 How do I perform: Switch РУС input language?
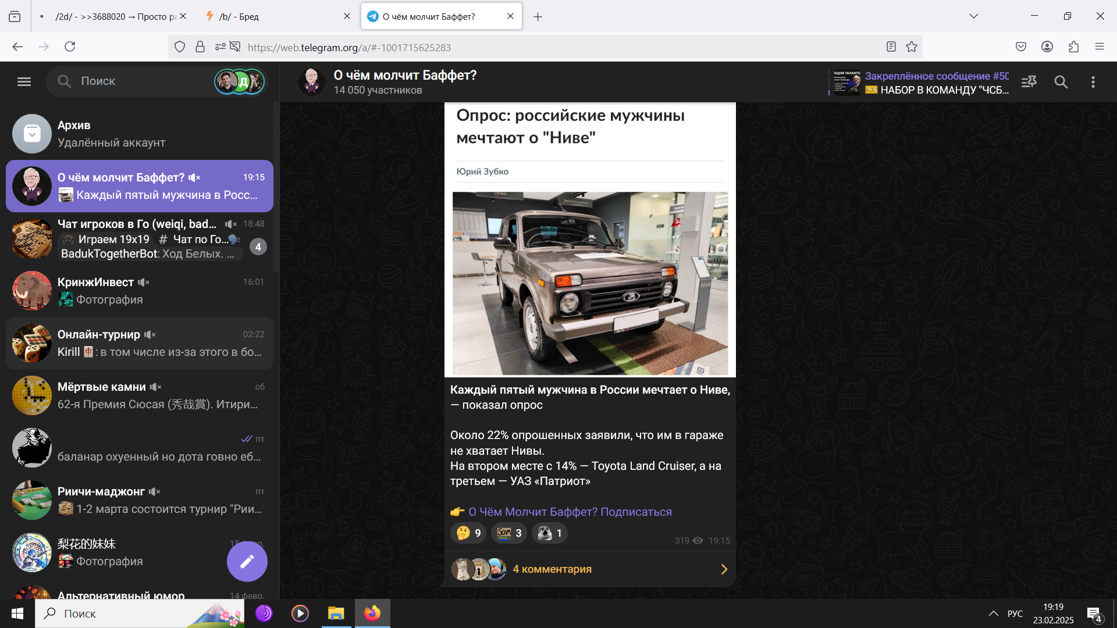pyautogui.click(x=1015, y=613)
